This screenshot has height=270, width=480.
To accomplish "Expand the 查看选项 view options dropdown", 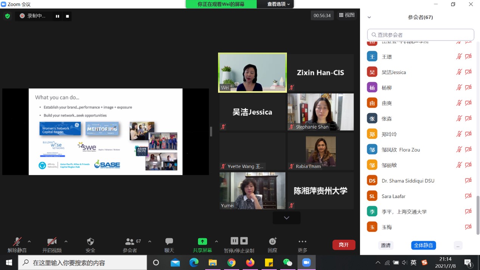I will pyautogui.click(x=278, y=4).
